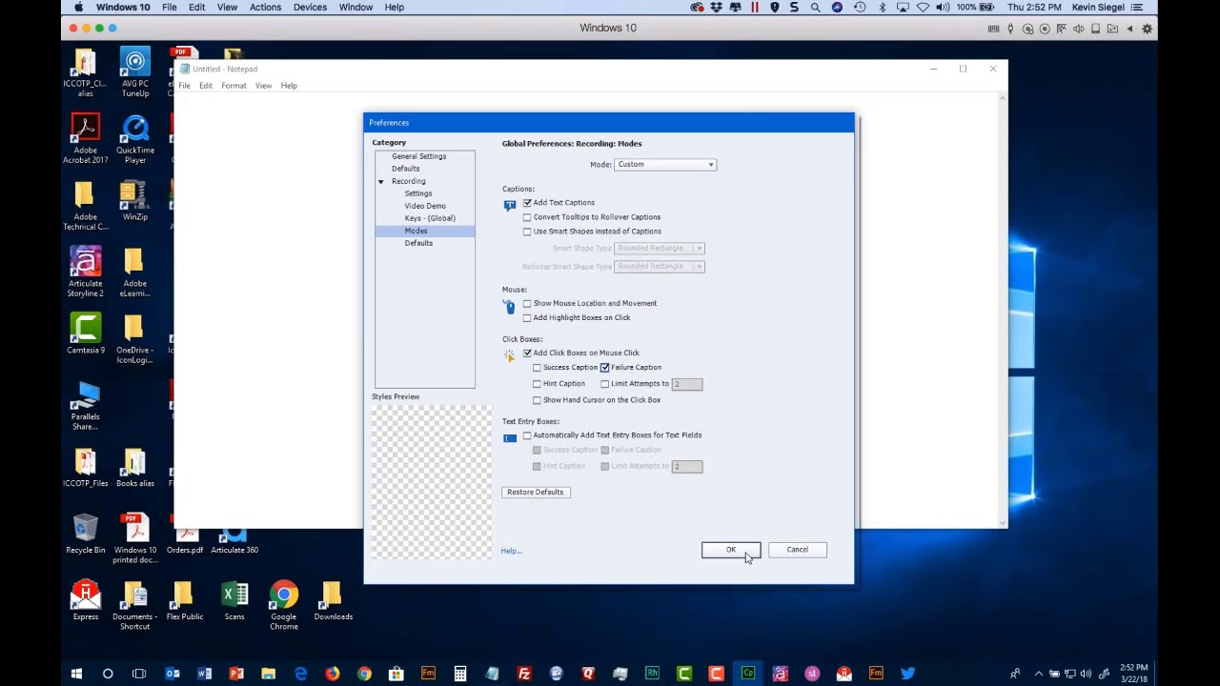Screen dimensions: 1220x686
Task: Open QuickTime Player desktop shortcut
Action: coord(135,139)
